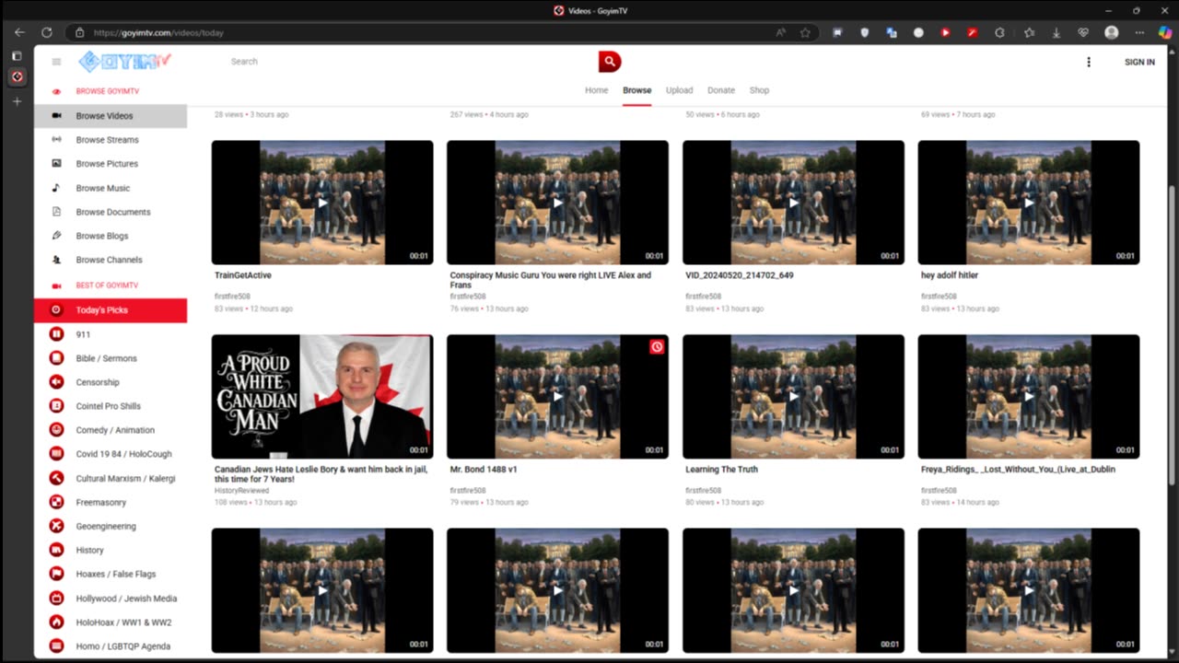The width and height of the screenshot is (1179, 663).
Task: Open the three-dot options menu near Sign In
Action: (x=1089, y=62)
